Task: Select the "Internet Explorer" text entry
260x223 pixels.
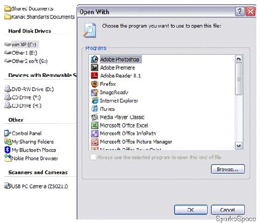Action: [119, 100]
